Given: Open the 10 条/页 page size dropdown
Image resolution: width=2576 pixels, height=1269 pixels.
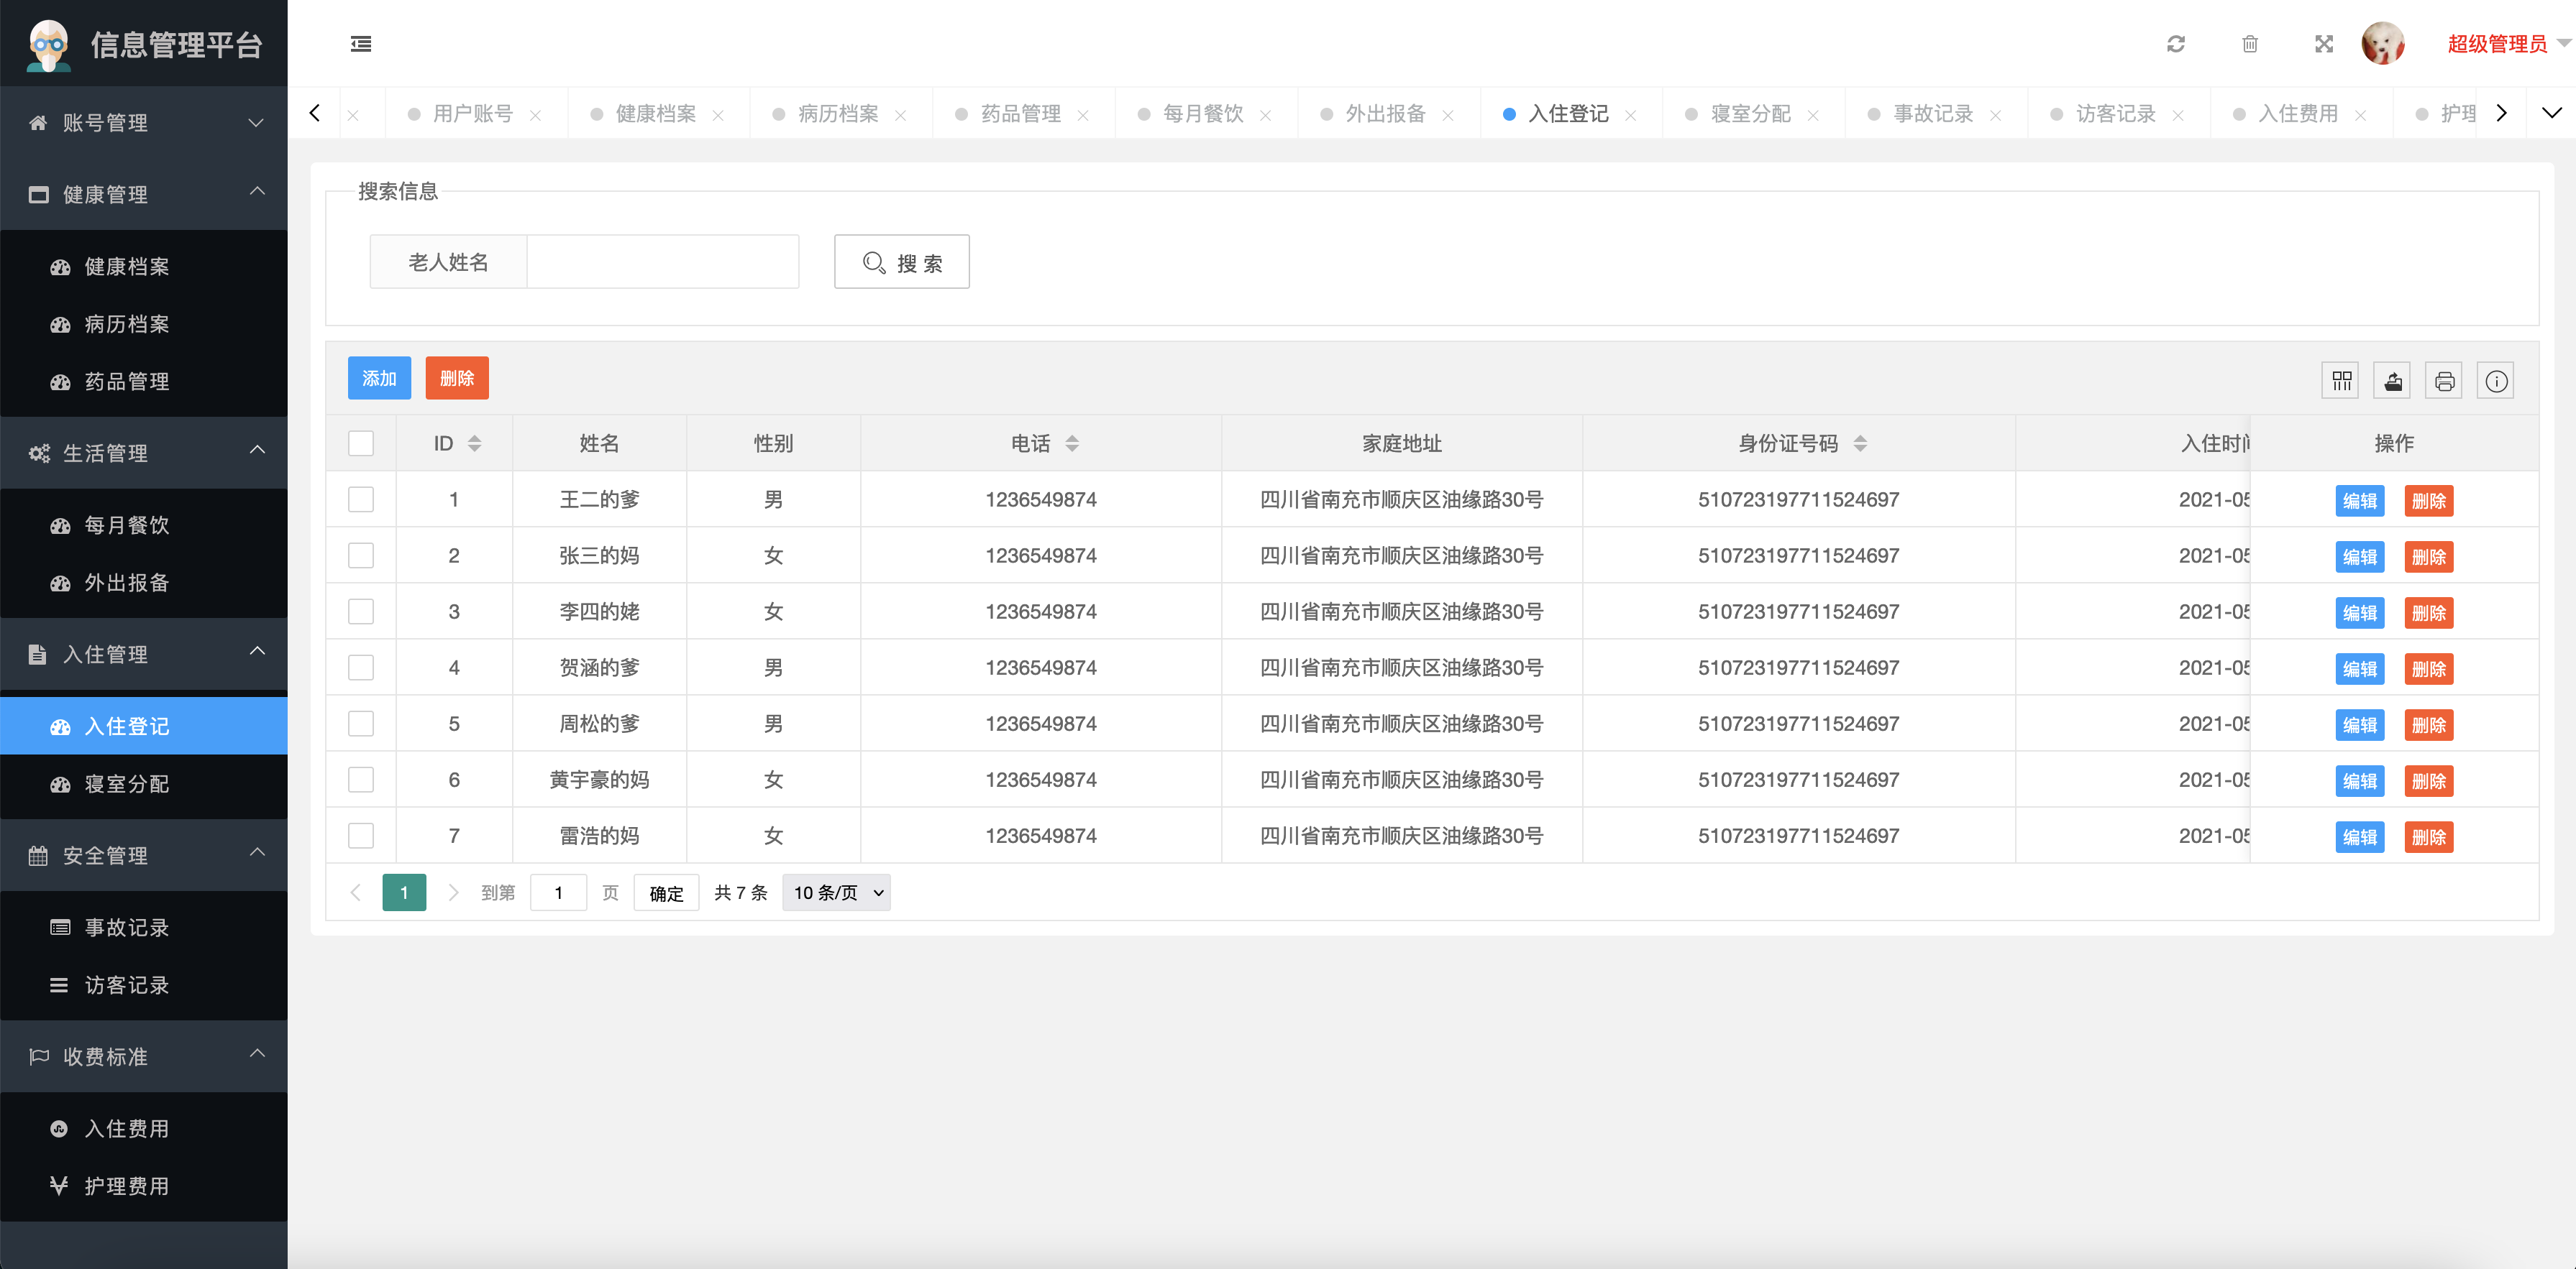Looking at the screenshot, I should pyautogui.click(x=836, y=892).
